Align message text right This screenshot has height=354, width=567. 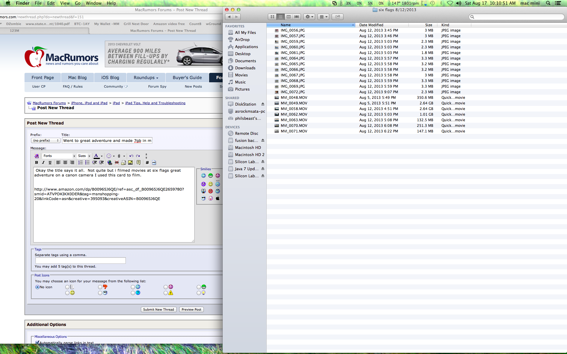tap(72, 163)
